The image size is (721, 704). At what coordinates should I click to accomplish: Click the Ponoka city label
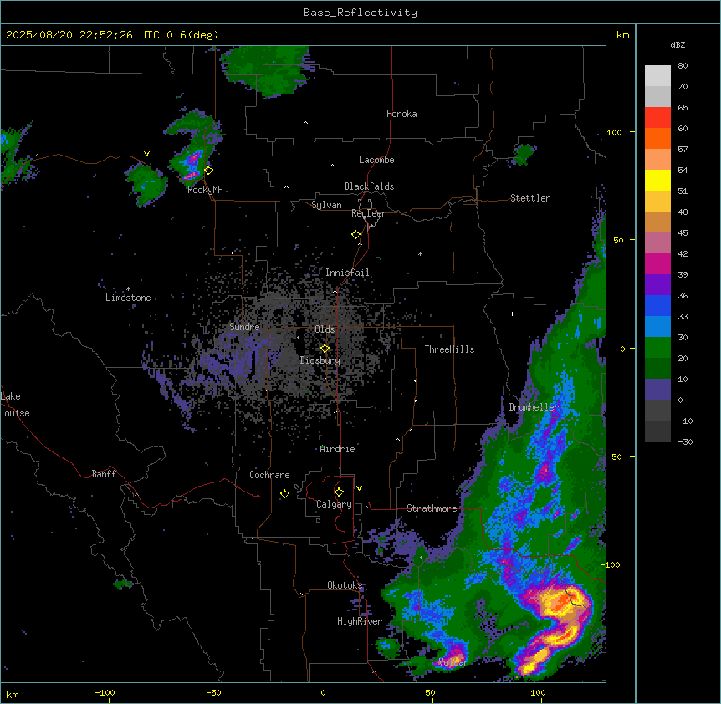pyautogui.click(x=401, y=114)
